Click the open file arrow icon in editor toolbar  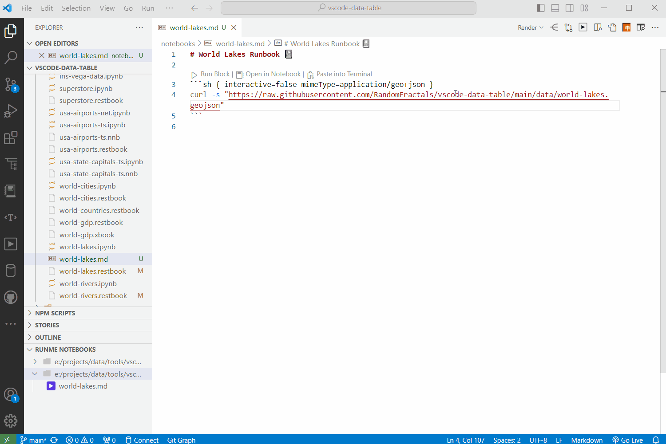(x=612, y=28)
